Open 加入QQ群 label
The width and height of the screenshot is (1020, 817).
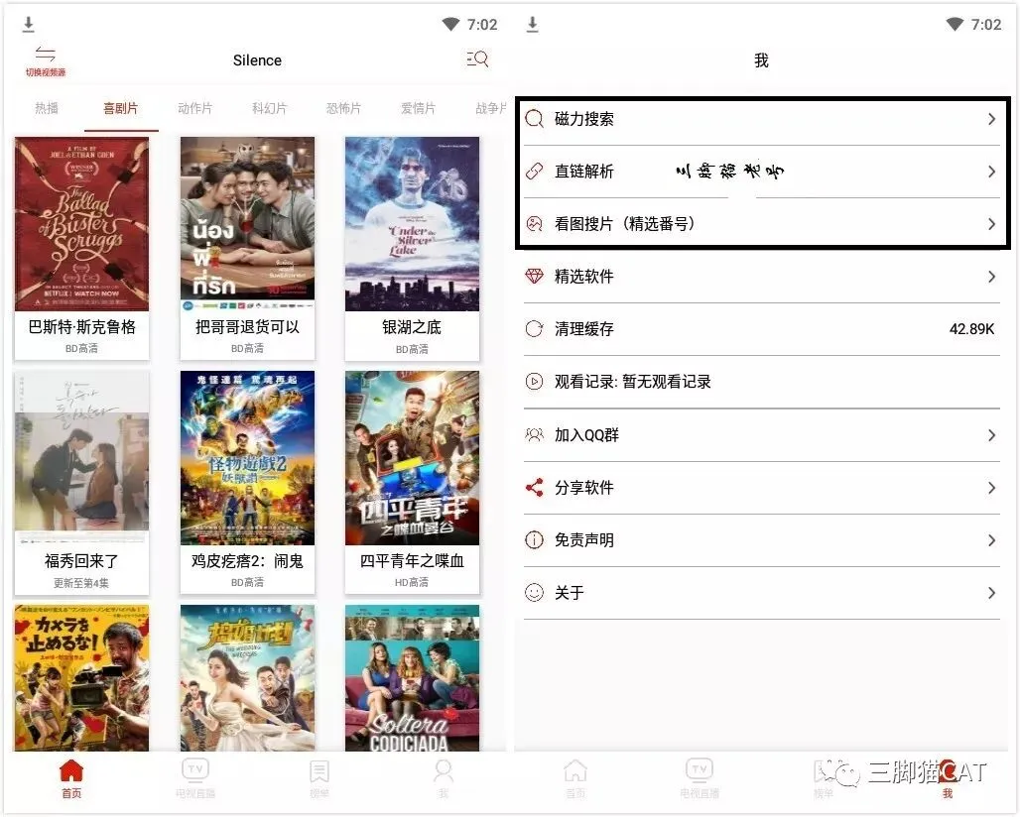(x=586, y=435)
